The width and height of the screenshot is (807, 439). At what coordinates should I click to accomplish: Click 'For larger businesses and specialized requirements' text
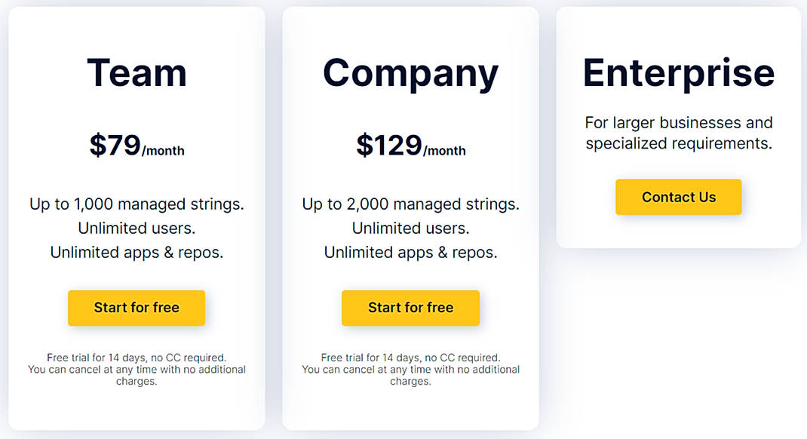pos(678,132)
